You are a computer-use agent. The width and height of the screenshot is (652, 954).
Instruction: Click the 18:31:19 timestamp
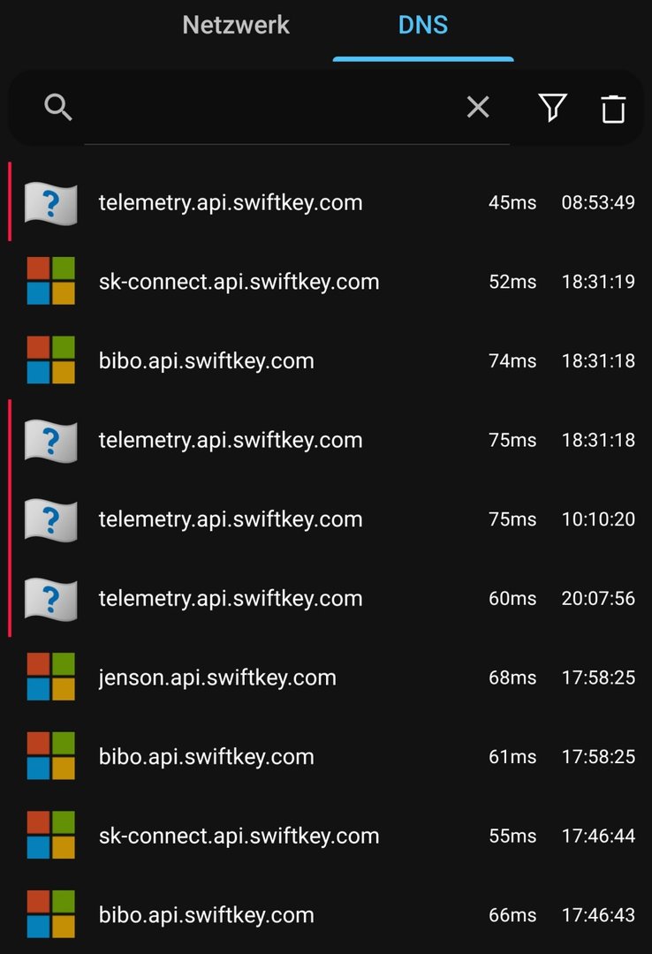(598, 282)
